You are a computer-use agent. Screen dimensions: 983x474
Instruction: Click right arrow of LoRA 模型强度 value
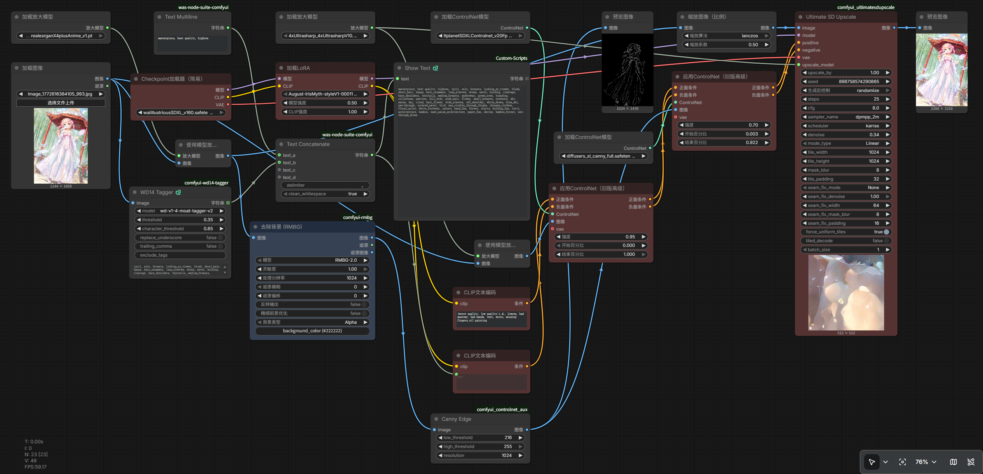365,103
